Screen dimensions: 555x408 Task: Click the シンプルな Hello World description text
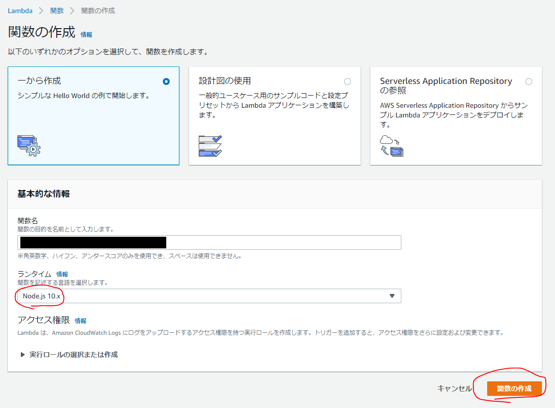click(x=83, y=96)
